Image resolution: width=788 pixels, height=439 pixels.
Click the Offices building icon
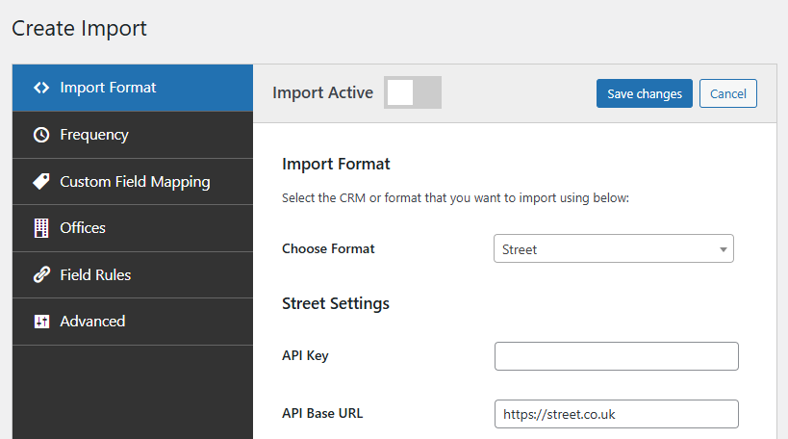pos(40,228)
